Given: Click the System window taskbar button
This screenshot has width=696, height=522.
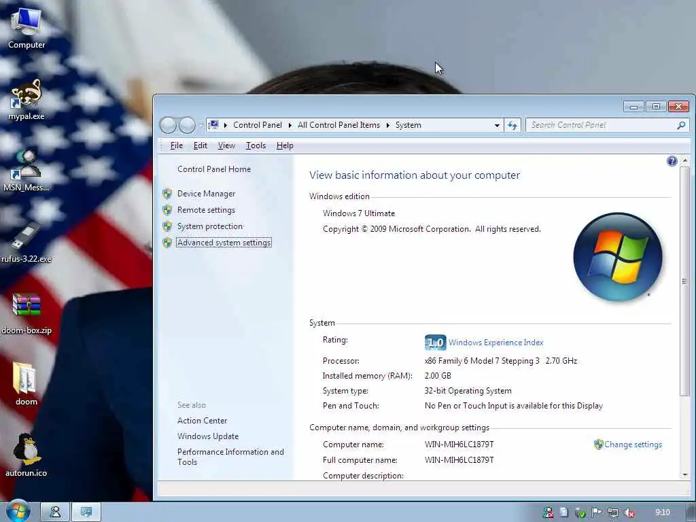Looking at the screenshot, I should pyautogui.click(x=86, y=512).
